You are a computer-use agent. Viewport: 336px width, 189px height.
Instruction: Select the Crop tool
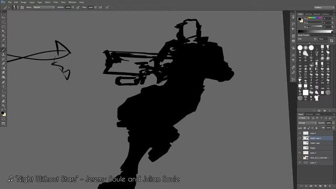click(3, 36)
